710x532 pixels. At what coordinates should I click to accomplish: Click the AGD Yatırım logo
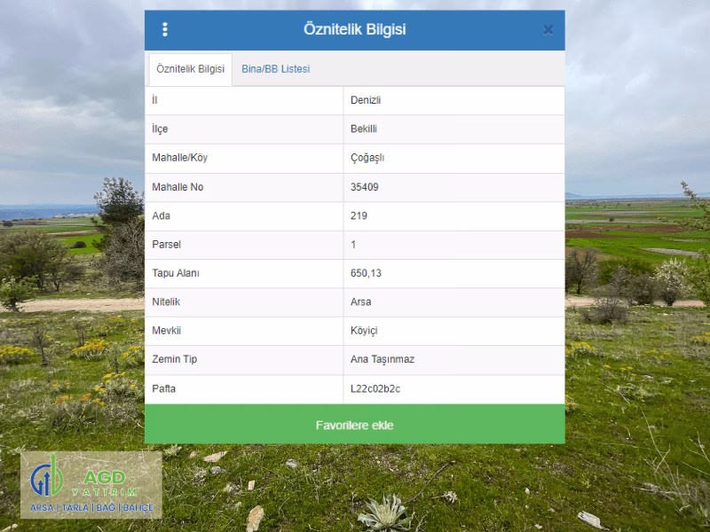(91, 484)
